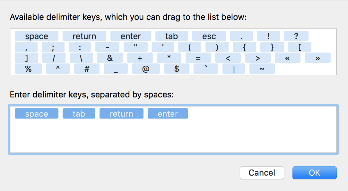348x191 pixels.
Task: Select the available 'esc' delimiter key
Action: [x=209, y=36]
